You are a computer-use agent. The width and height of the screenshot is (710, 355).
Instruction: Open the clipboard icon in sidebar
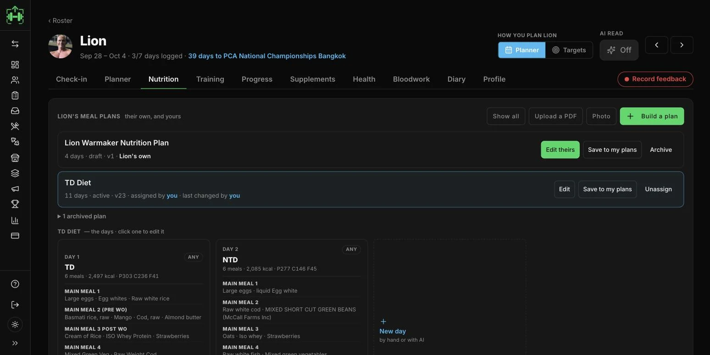point(15,95)
